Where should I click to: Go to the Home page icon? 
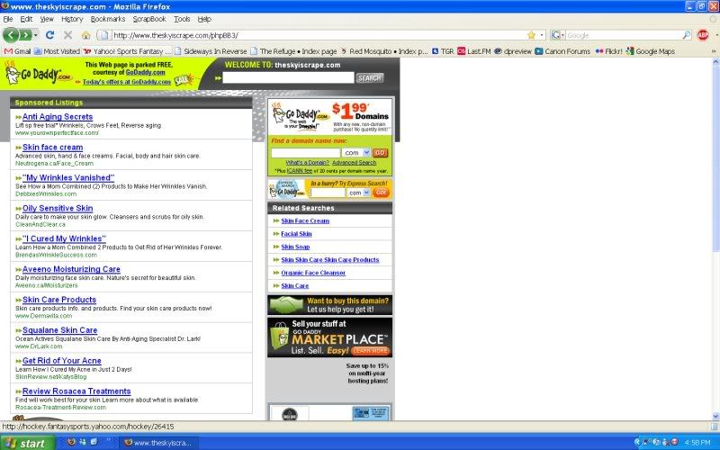point(85,35)
